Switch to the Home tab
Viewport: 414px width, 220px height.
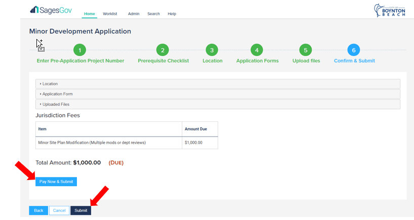(90, 14)
